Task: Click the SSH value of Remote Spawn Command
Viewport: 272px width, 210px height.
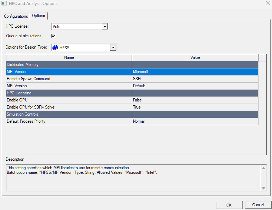Action: tap(195, 79)
